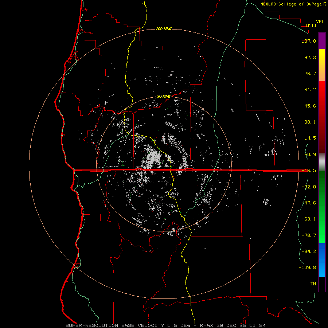Viewport: 328px width, 328px height.
Task: Click the 14.5 legend value
Action: 310,138
